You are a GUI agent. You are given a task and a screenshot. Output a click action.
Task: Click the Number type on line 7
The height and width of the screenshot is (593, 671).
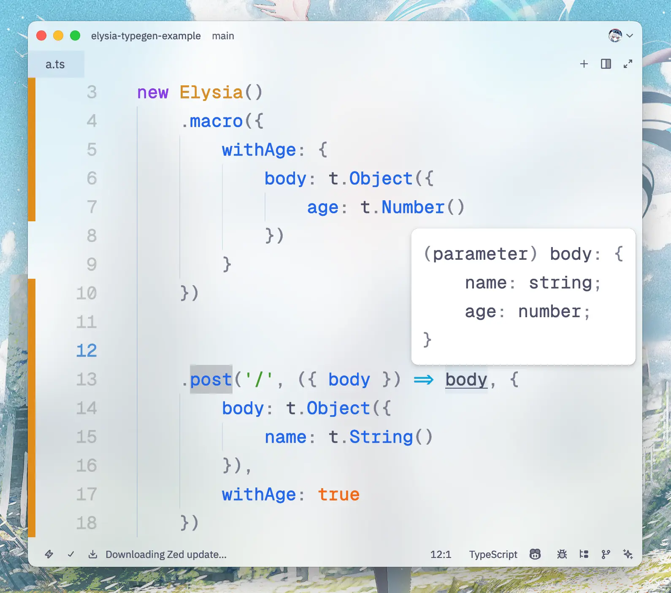coord(413,207)
